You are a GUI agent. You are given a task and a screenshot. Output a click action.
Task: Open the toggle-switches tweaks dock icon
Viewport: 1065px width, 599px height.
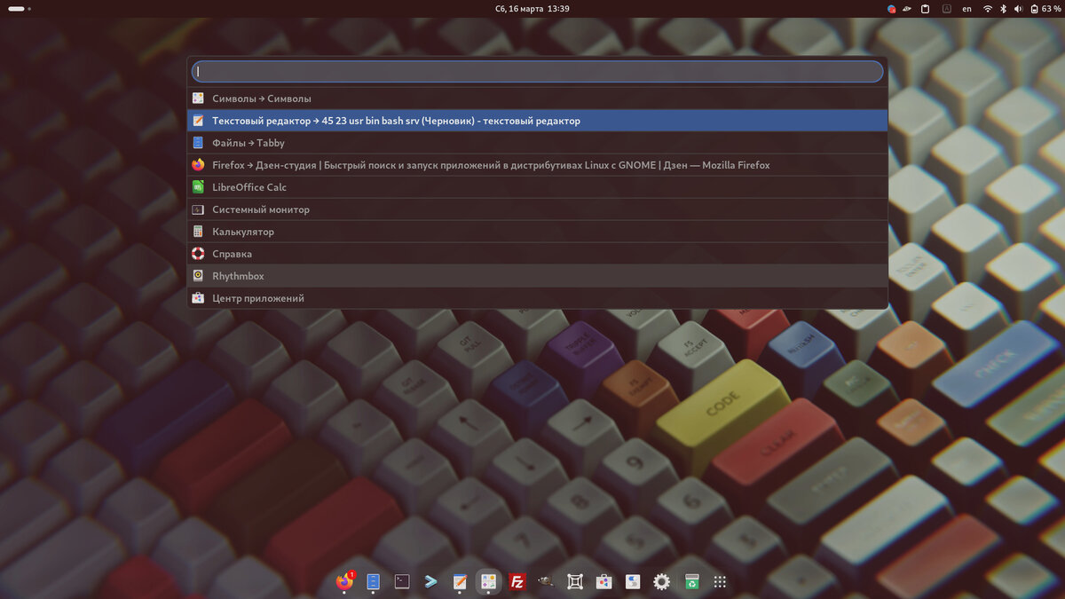(x=633, y=582)
